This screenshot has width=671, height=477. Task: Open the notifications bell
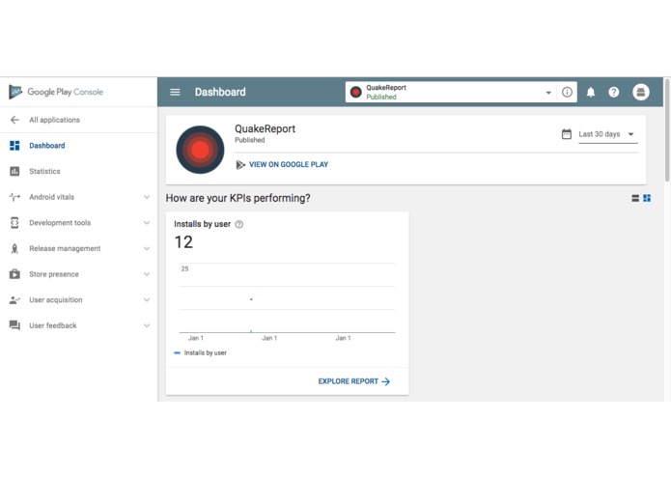591,92
